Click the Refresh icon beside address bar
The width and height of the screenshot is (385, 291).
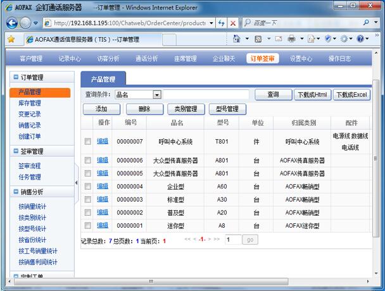221,23
